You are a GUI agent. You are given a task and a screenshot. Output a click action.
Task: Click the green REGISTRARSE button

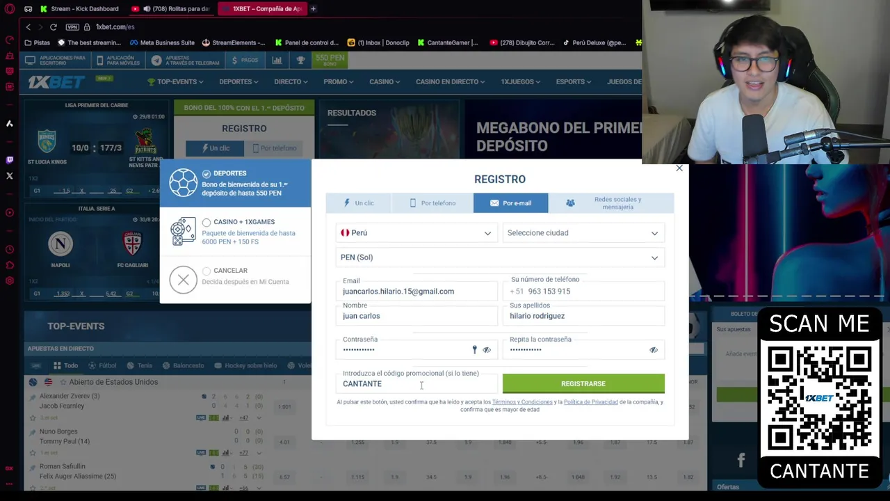click(x=583, y=384)
